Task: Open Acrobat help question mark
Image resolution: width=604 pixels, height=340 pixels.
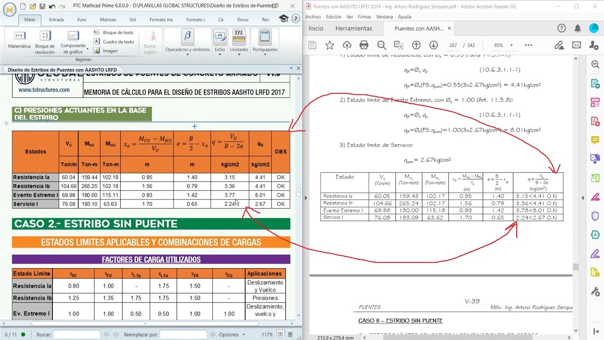Action: click(x=562, y=28)
